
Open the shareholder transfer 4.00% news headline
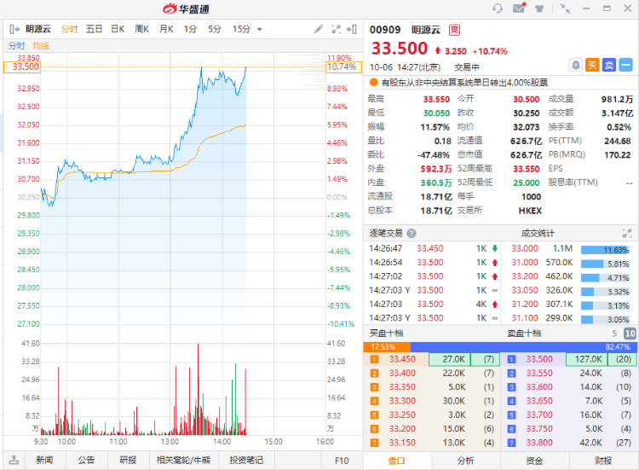(464, 83)
